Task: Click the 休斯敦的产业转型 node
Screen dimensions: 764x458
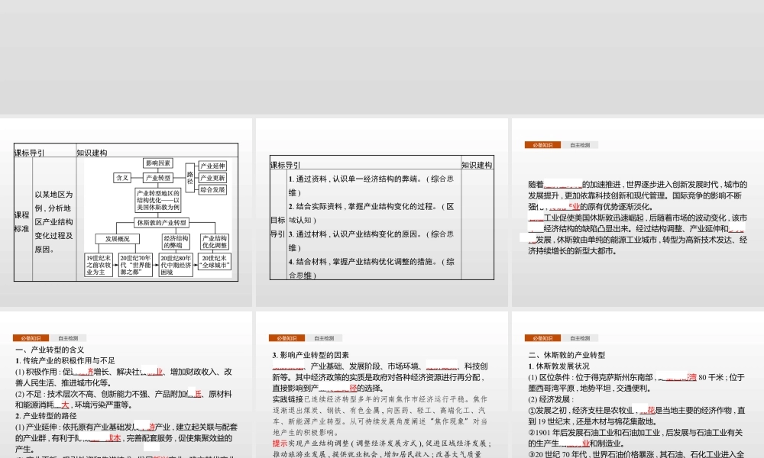Action: click(162, 223)
